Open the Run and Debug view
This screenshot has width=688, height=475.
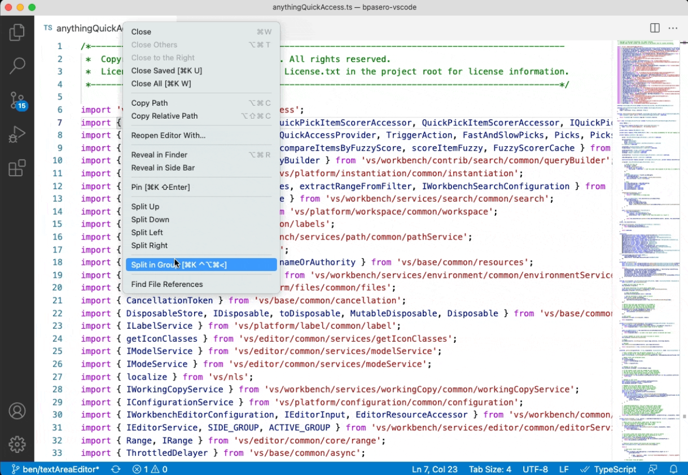coord(17,134)
